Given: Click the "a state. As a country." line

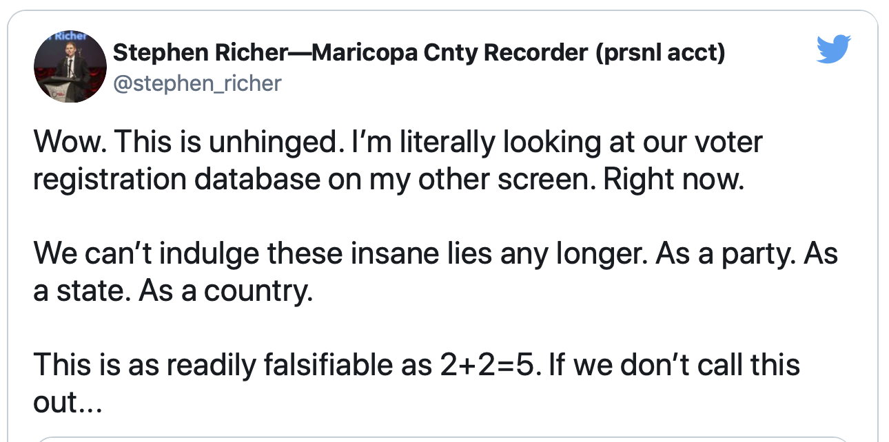Looking at the screenshot, I should point(172,291).
